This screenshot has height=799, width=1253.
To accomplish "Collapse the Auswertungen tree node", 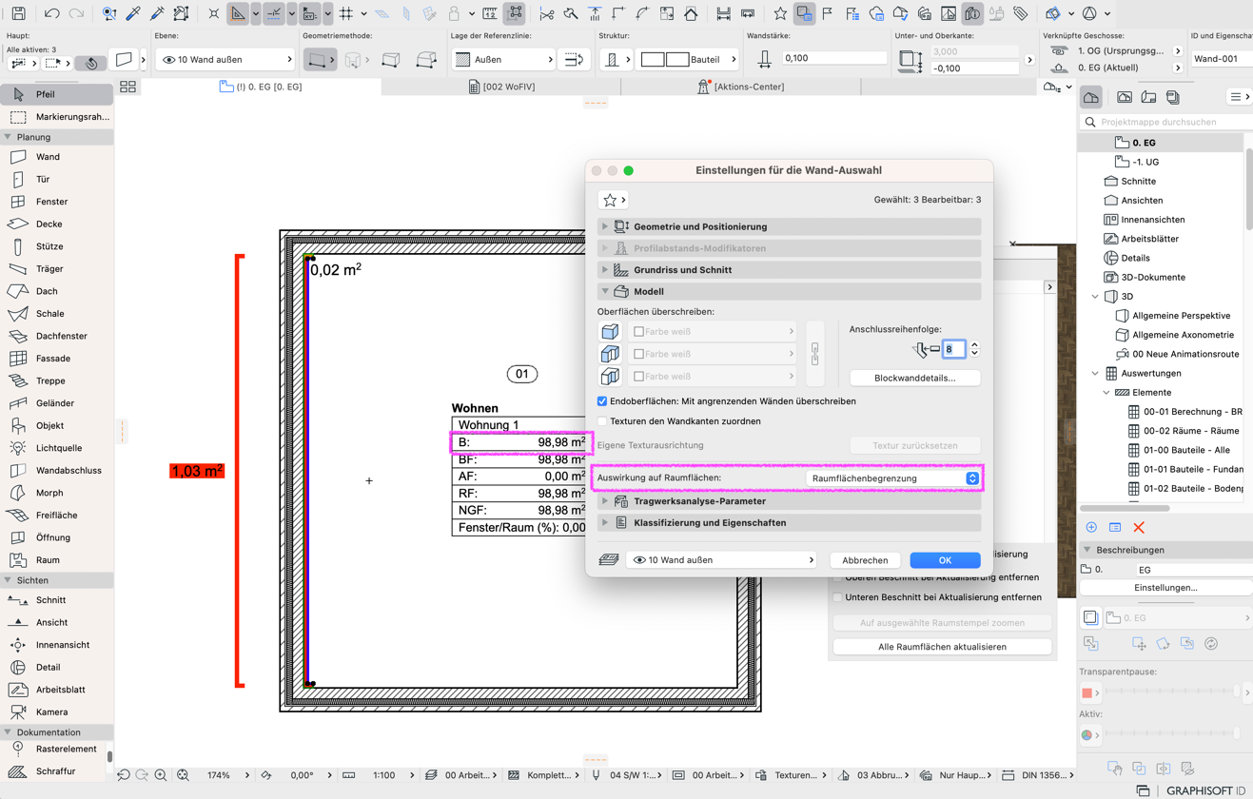I will pos(1095,374).
